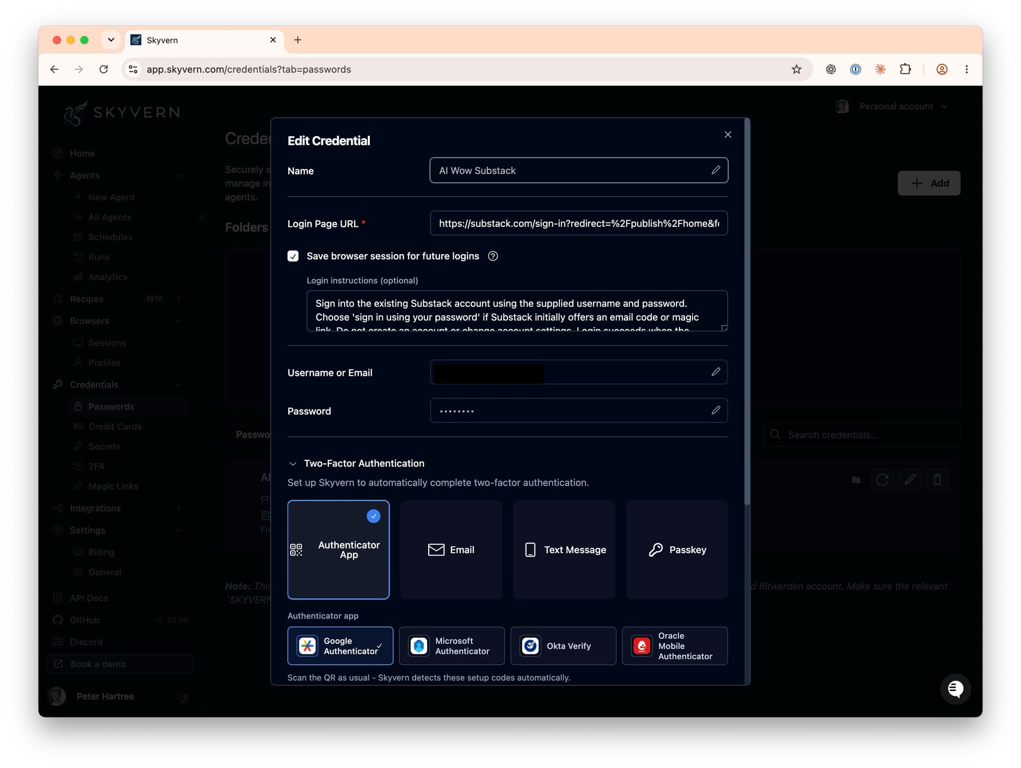
Task: Click the orange Claude extension icon
Action: tap(880, 69)
